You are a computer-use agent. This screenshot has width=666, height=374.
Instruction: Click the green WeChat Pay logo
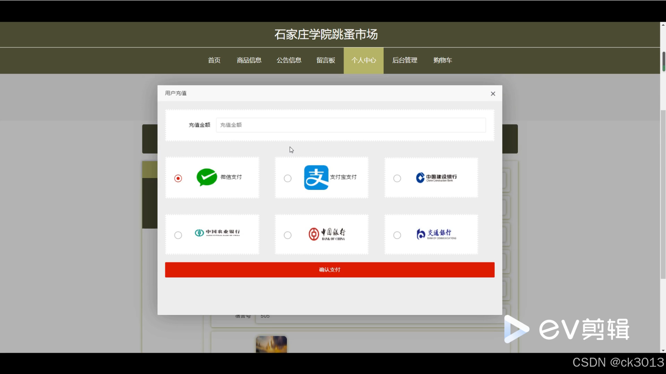[207, 177]
